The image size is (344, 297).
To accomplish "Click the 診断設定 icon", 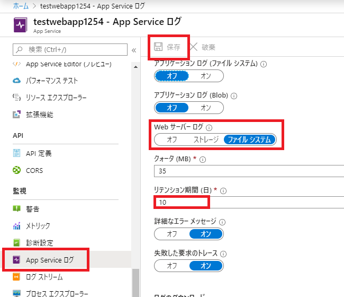I will pyautogui.click(x=17, y=243).
